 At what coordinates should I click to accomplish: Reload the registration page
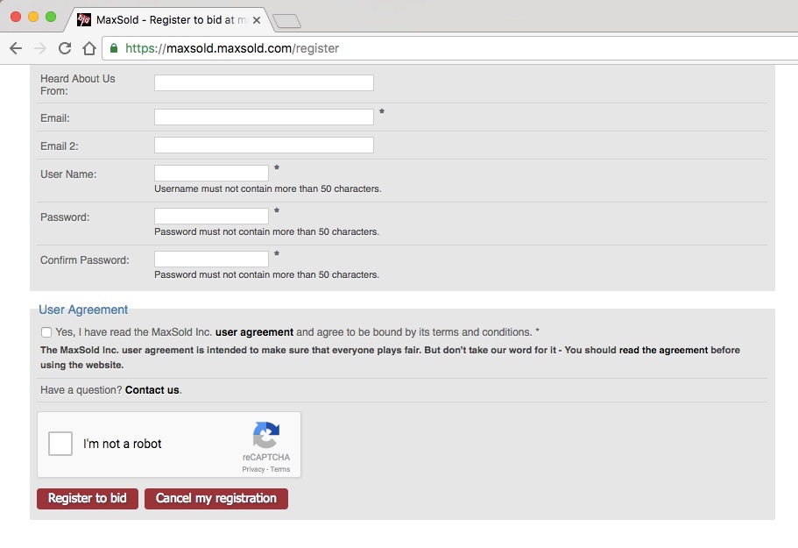point(65,48)
